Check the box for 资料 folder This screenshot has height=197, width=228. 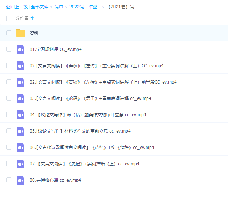coord(9,33)
